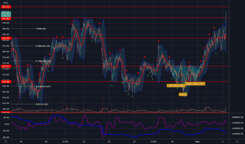Viewport: 245px width, 144px height.
Task: Click the 186.00 price axis value
Action: point(6,34)
